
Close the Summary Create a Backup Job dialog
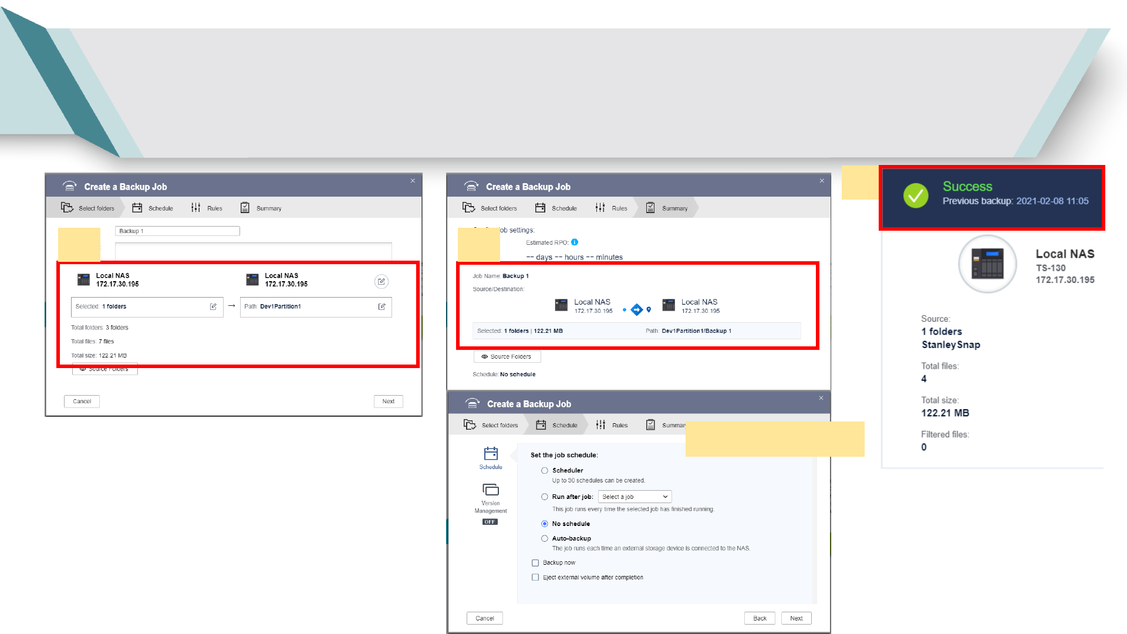[822, 180]
